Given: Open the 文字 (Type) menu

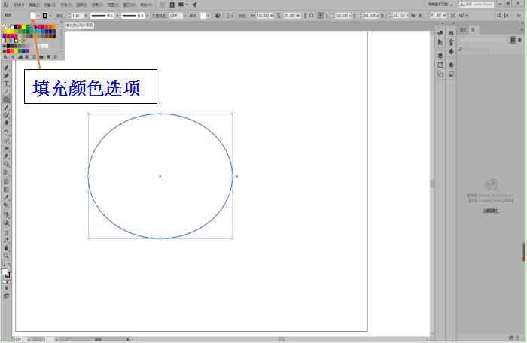Looking at the screenshot, I should pyautogui.click(x=65, y=5).
